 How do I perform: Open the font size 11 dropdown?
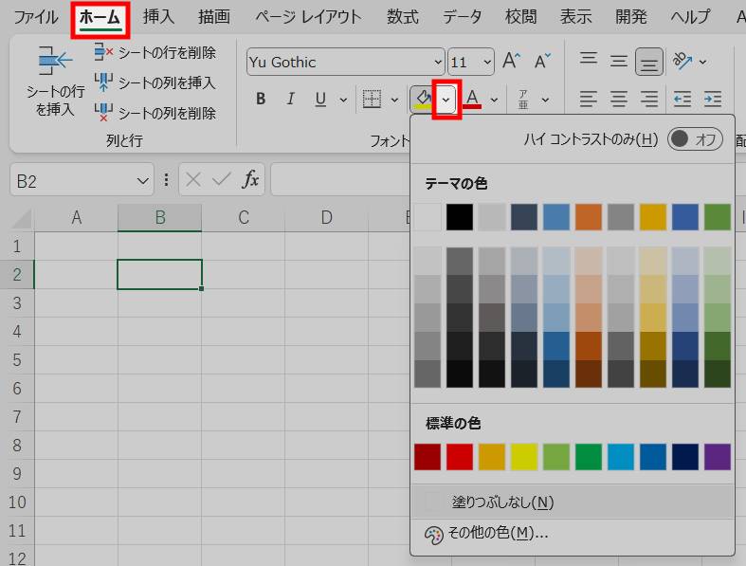[x=487, y=62]
